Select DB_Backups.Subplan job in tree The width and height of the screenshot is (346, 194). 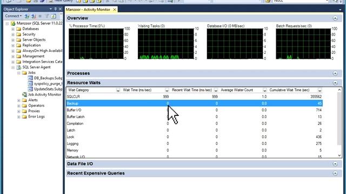tap(48, 78)
